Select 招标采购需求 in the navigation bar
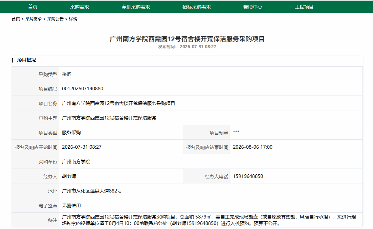Image resolution: width=373 pixels, height=229 pixels. pos(197,7)
